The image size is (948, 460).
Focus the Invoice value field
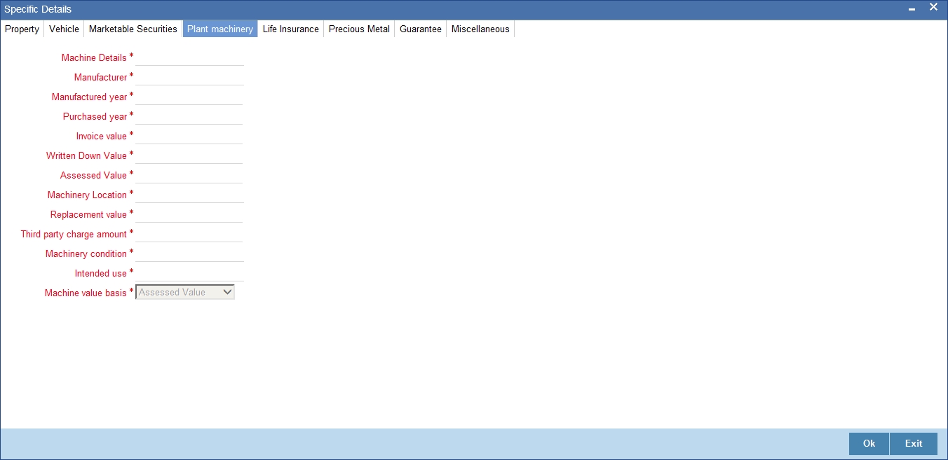(x=189, y=137)
